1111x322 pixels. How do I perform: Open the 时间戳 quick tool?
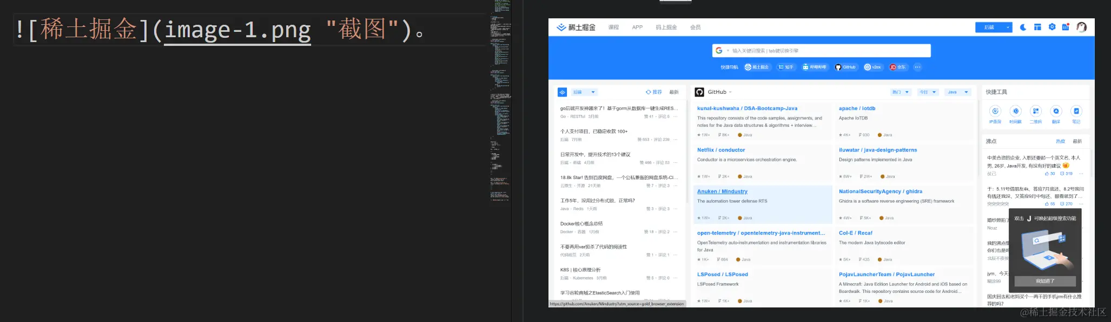1015,114
